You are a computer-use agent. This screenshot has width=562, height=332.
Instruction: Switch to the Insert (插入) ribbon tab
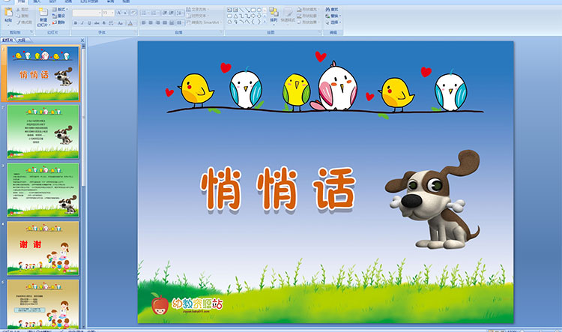[37, 2]
